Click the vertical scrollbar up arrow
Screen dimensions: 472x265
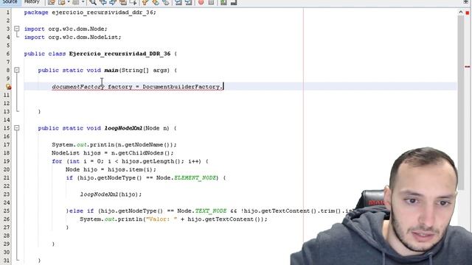pyautogui.click(x=460, y=13)
